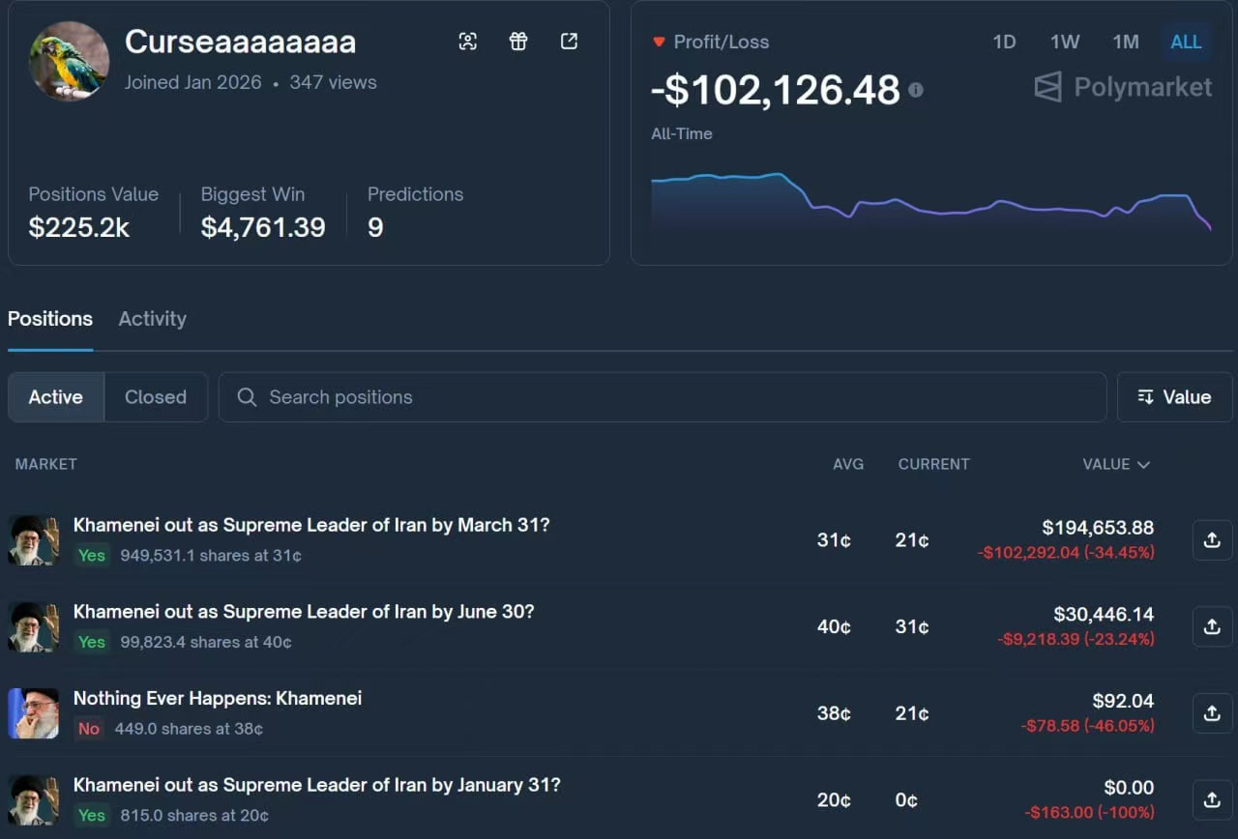
Task: Click the gift icon in profile header
Action: point(518,41)
